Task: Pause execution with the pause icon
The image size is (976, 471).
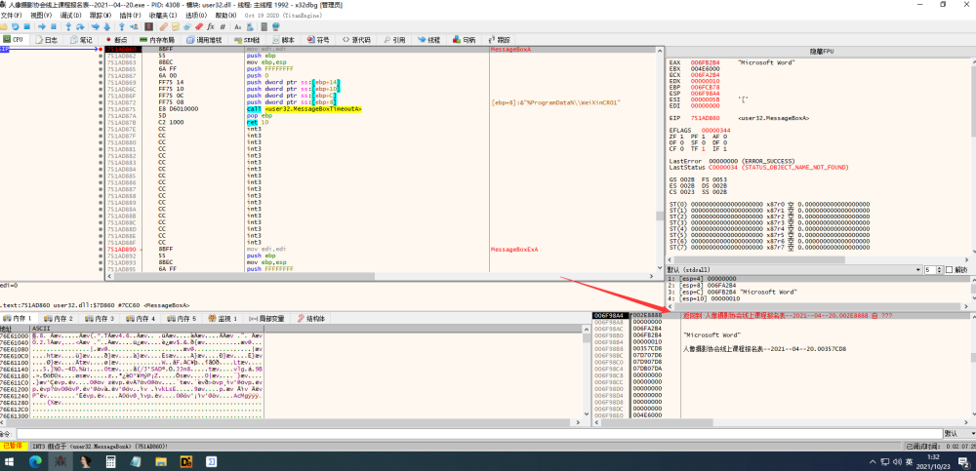Action: tap(54, 26)
